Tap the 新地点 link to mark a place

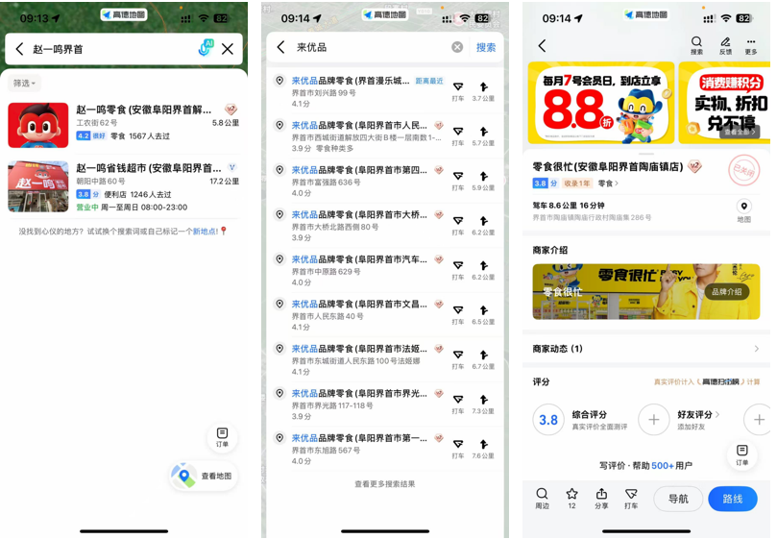[x=205, y=232]
